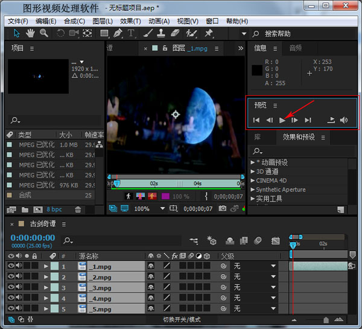Click 切换开关/模式 button in timeline
This screenshot has height=329, width=362.
click(182, 319)
